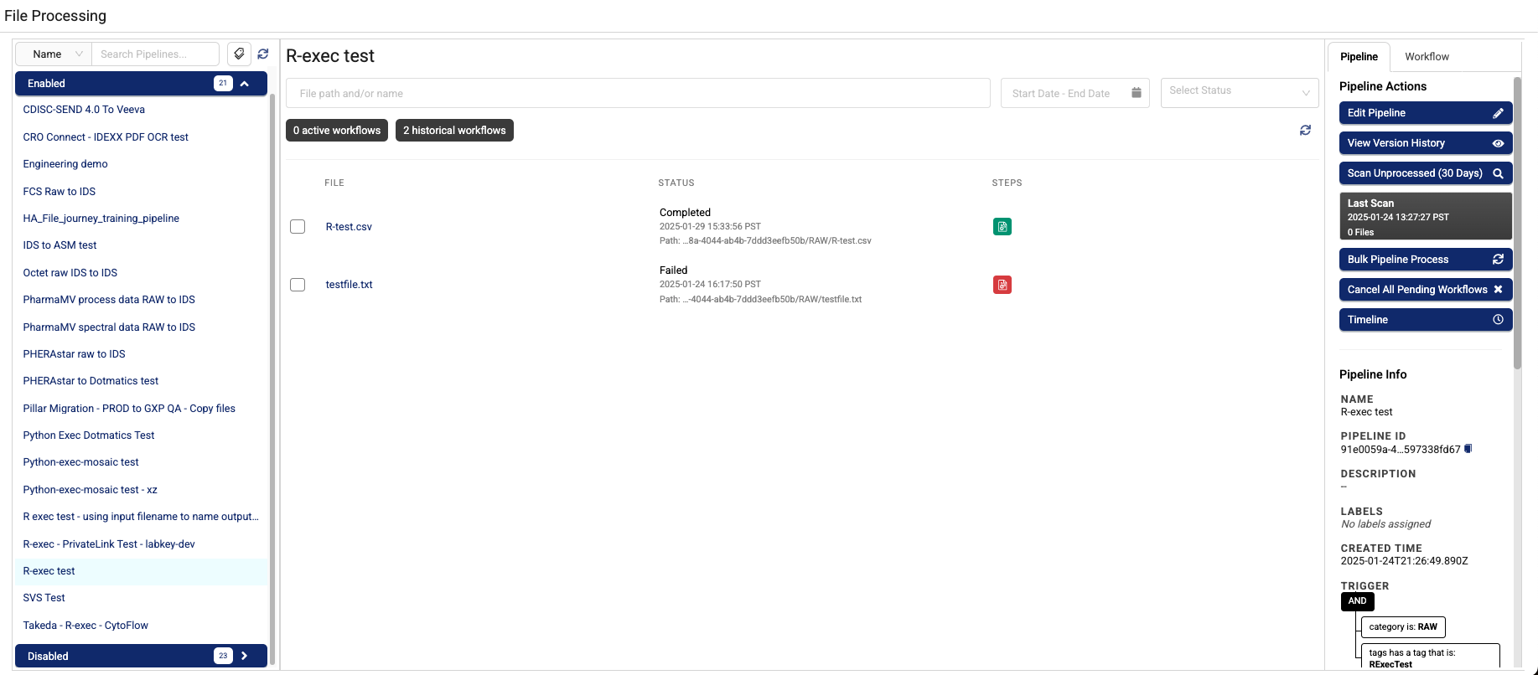Refresh the workflows list icon

click(x=1305, y=130)
